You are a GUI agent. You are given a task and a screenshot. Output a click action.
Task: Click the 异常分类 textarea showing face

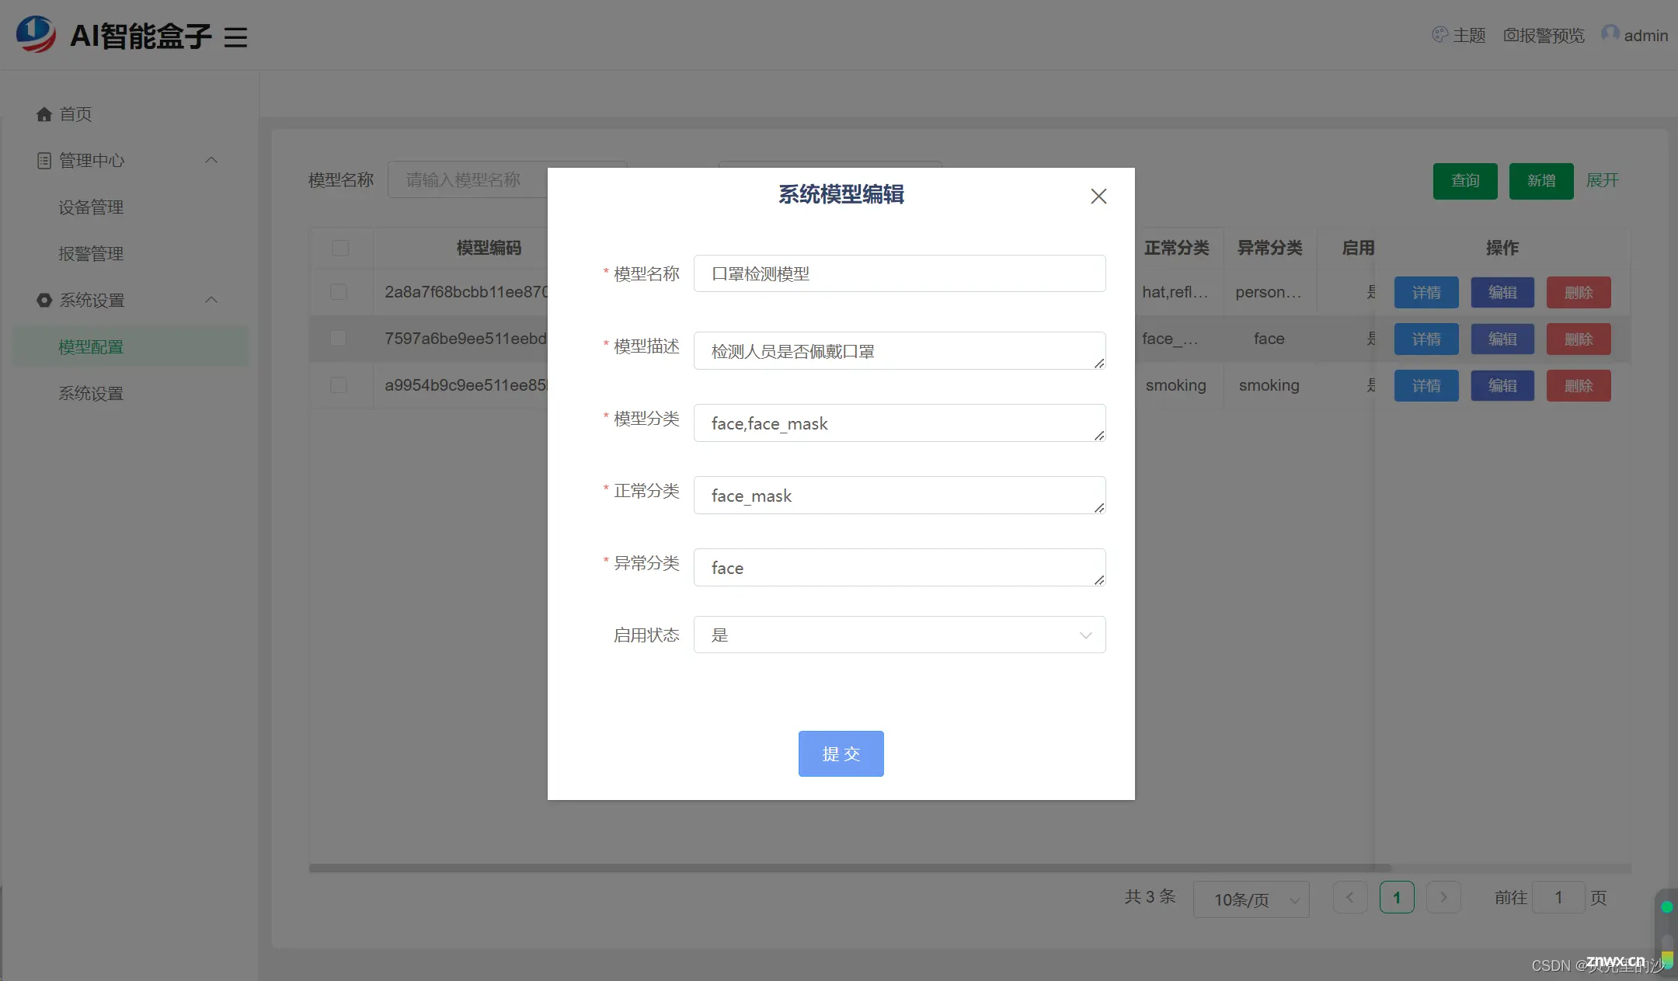(900, 568)
